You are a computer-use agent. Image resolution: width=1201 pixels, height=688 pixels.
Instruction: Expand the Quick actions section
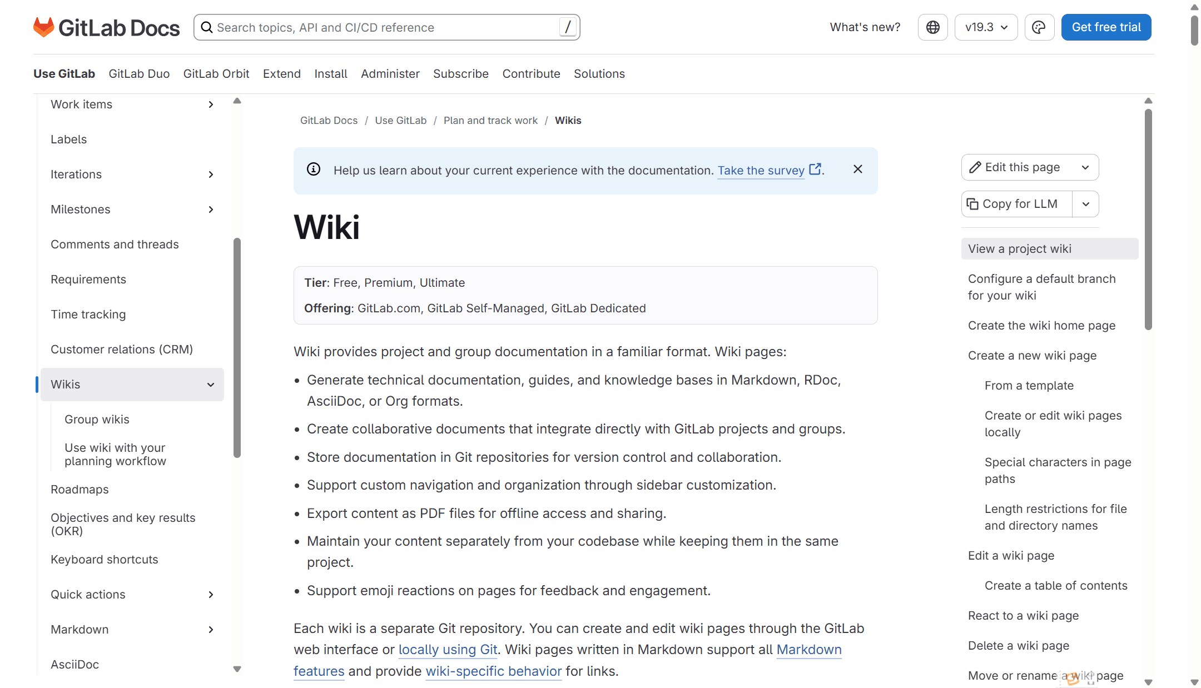(211, 595)
